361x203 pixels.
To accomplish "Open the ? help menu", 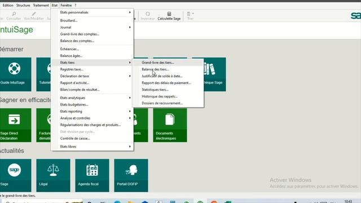I will (75, 5).
